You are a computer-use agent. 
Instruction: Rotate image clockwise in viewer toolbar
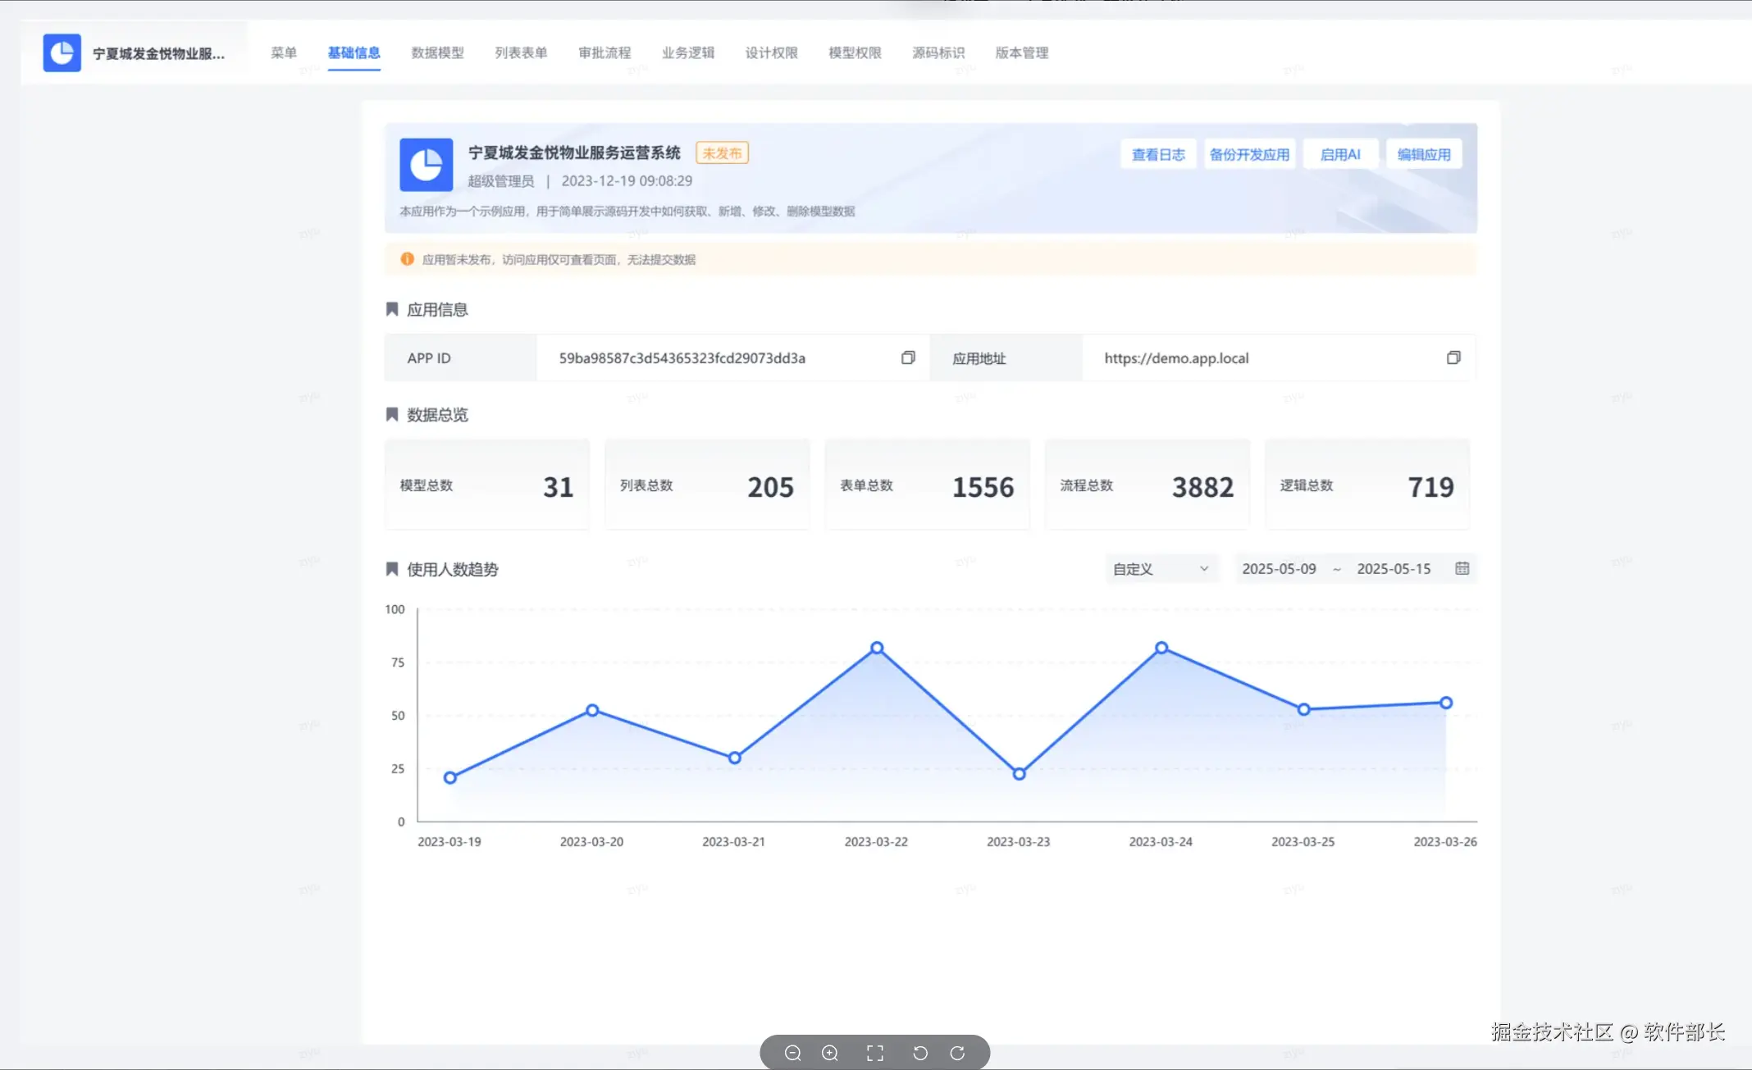[x=957, y=1053]
